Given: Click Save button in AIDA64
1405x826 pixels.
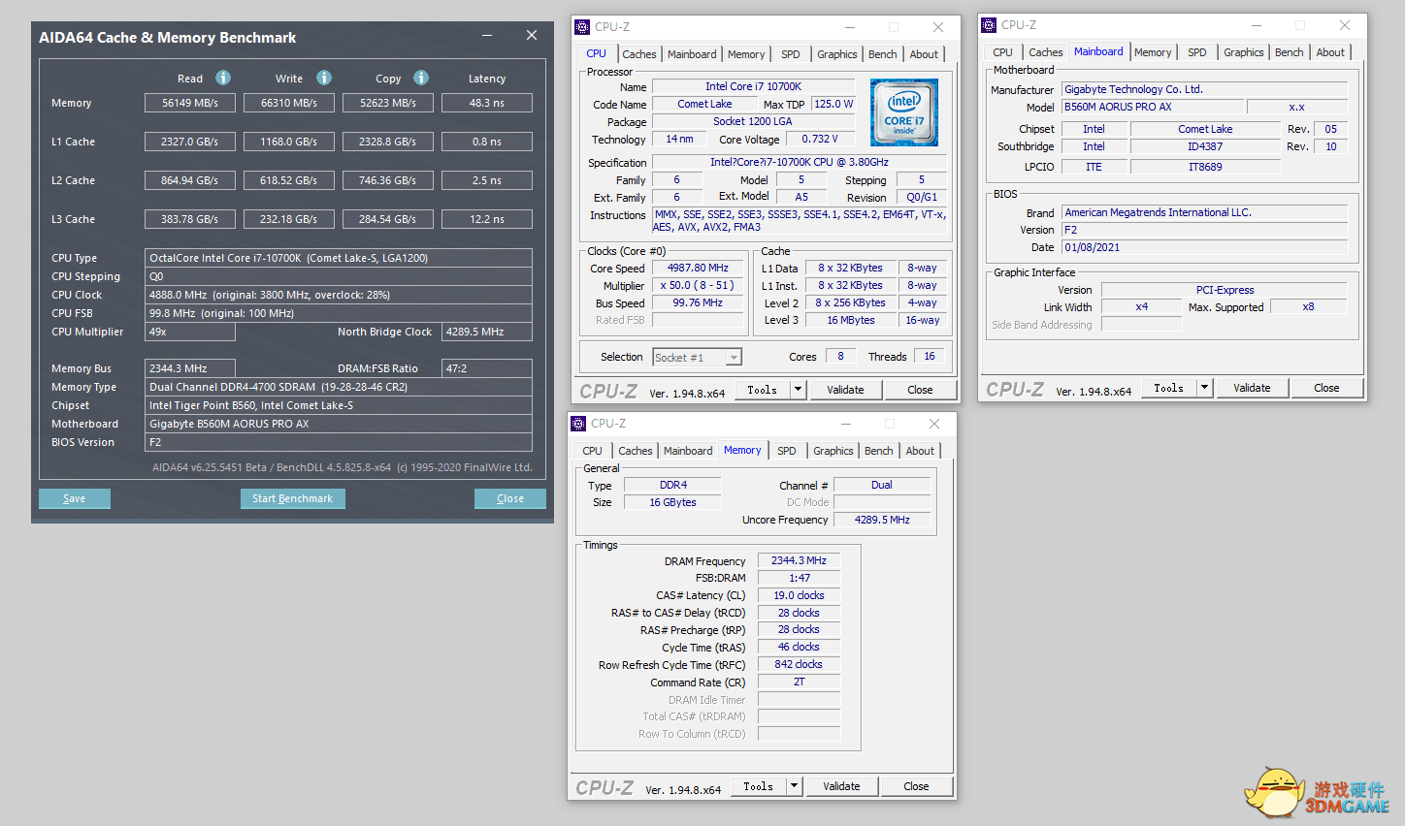Looking at the screenshot, I should pos(75,498).
